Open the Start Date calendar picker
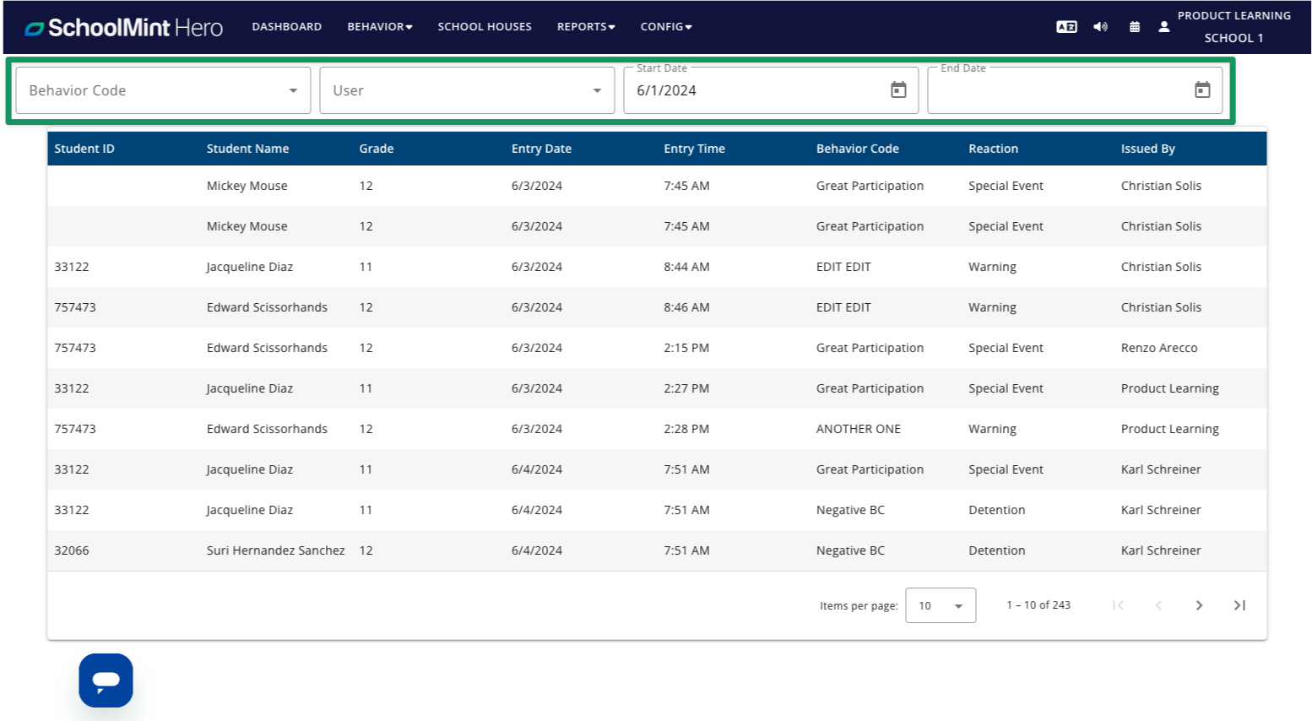Screen dimensions: 1312x721 tap(898, 89)
